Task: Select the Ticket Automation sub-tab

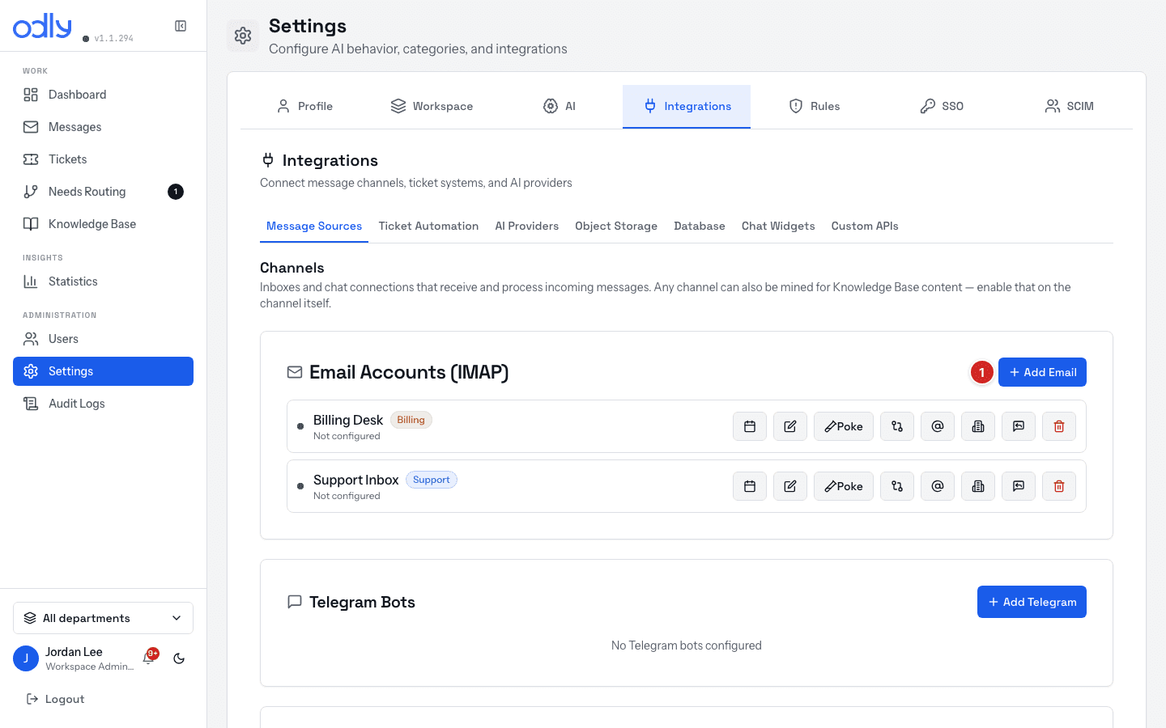Action: click(428, 226)
